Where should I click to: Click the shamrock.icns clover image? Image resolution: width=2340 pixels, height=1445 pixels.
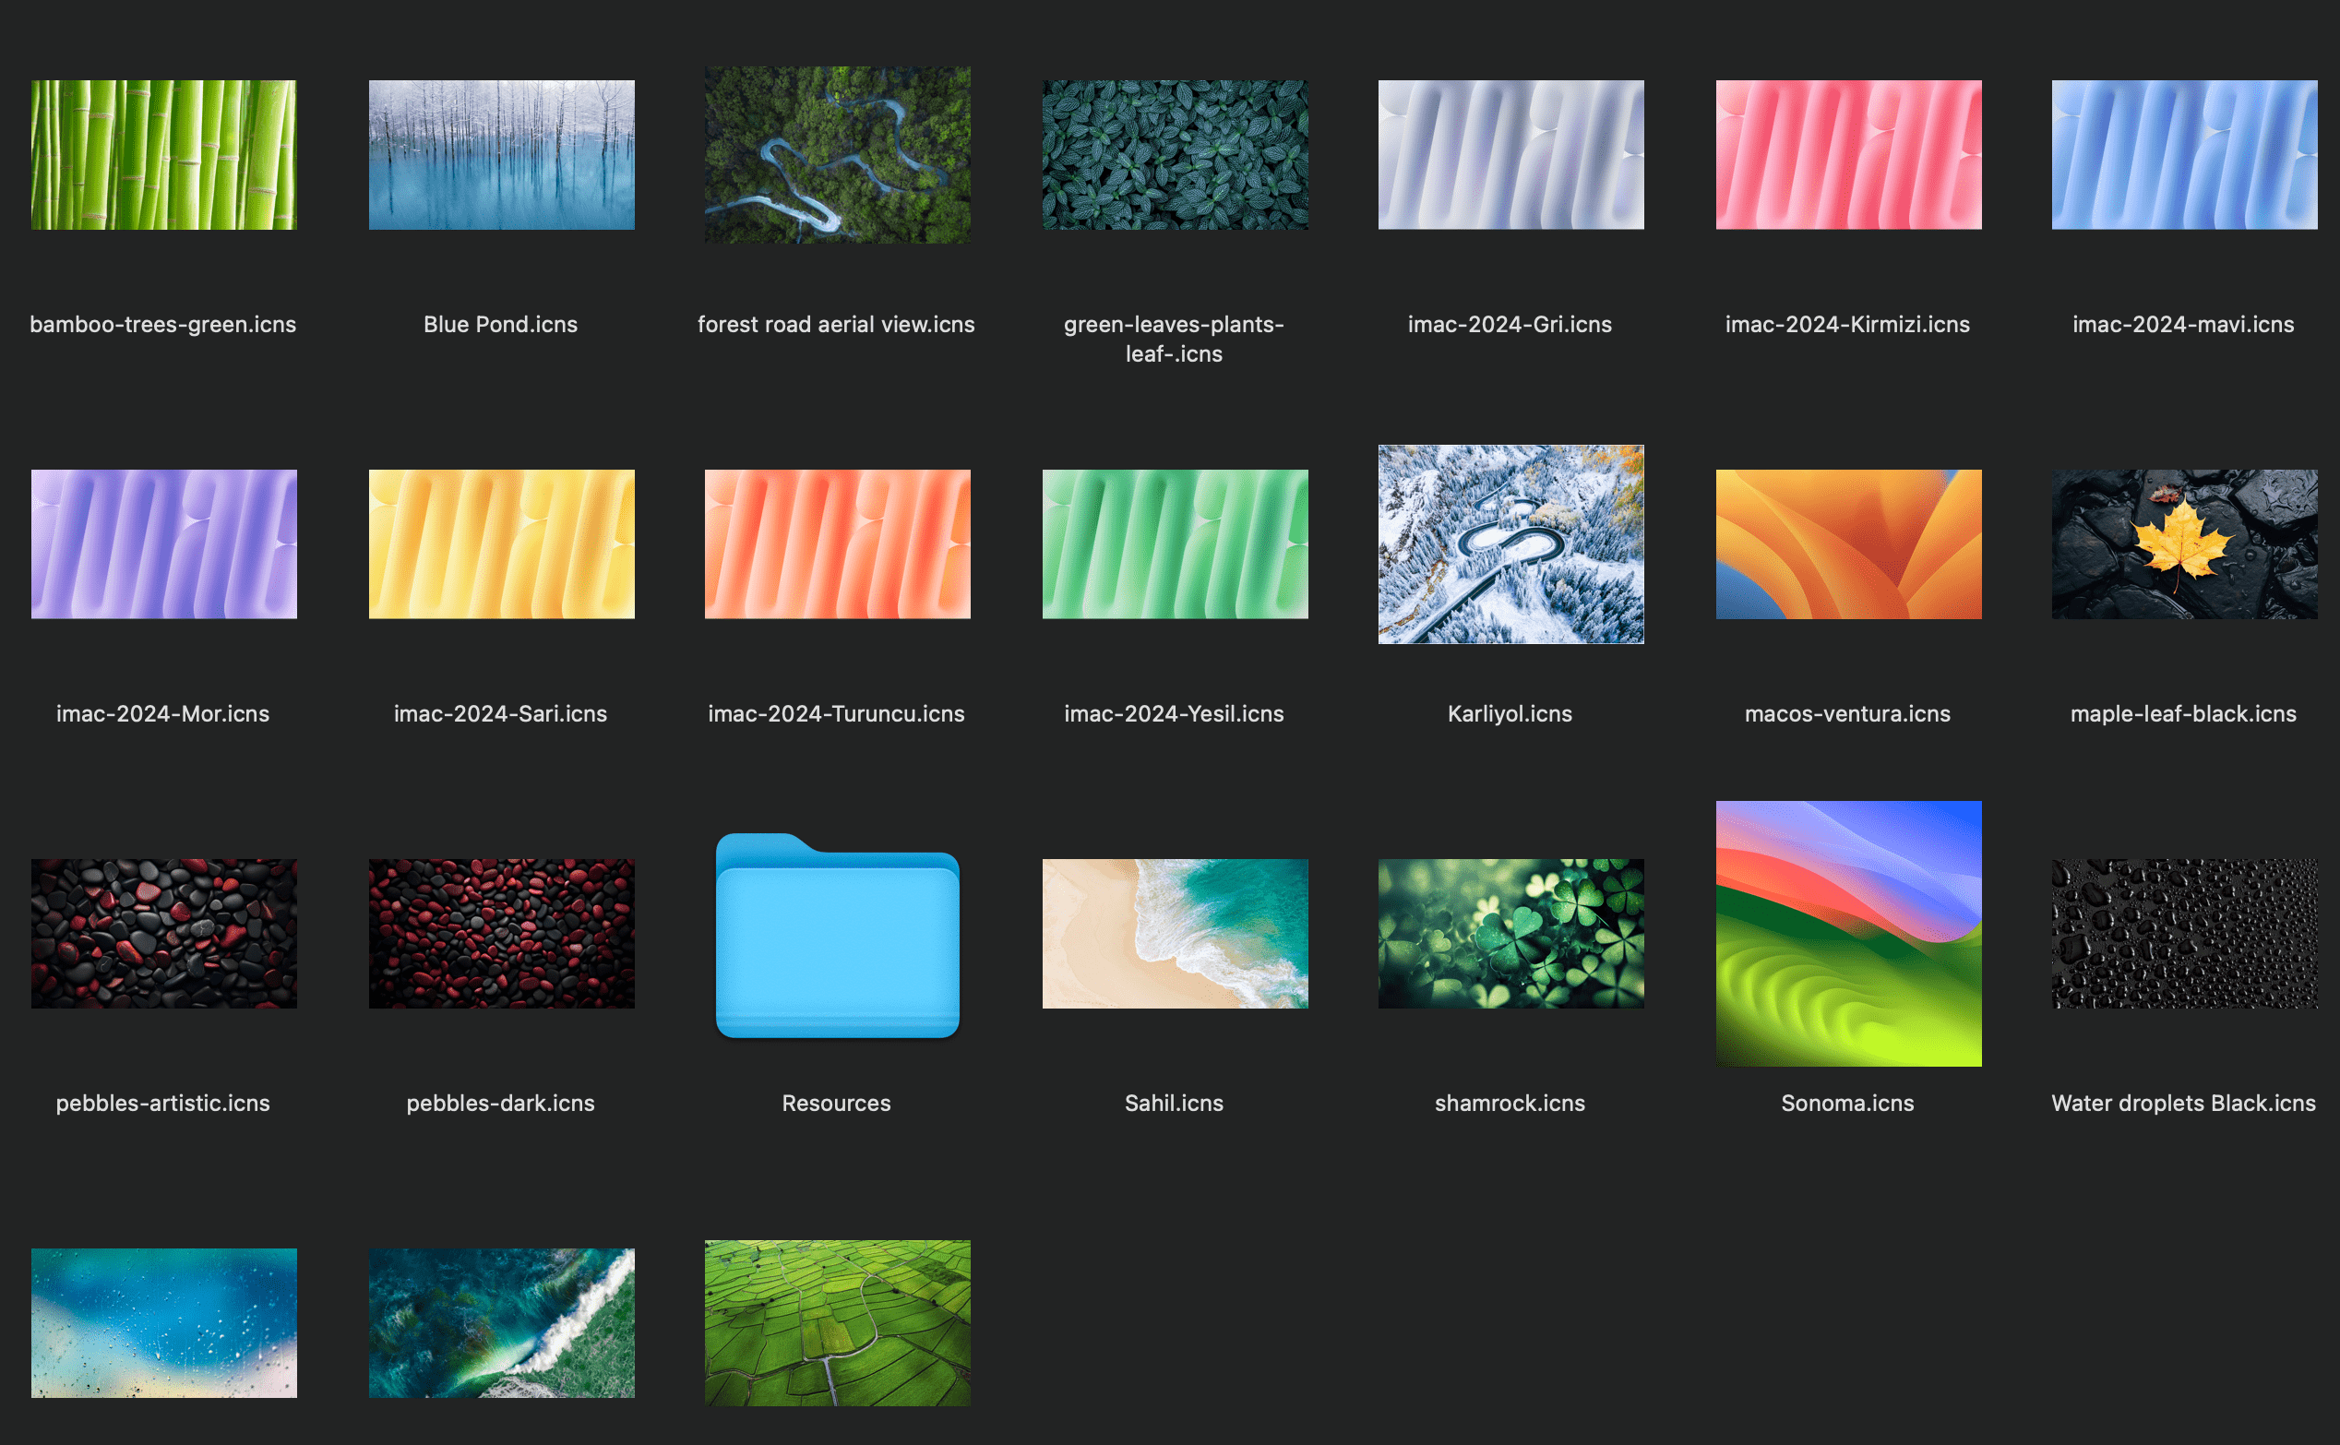point(1510,934)
